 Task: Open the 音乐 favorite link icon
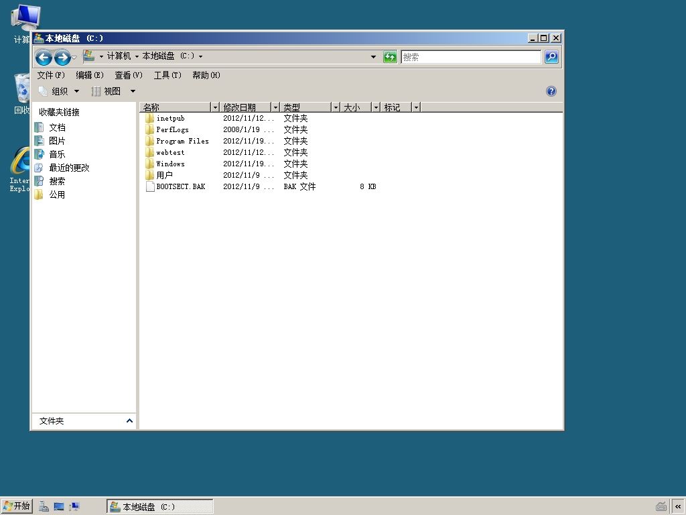coord(39,154)
